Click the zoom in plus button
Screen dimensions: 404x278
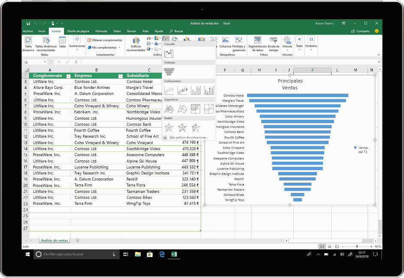[x=371, y=247]
